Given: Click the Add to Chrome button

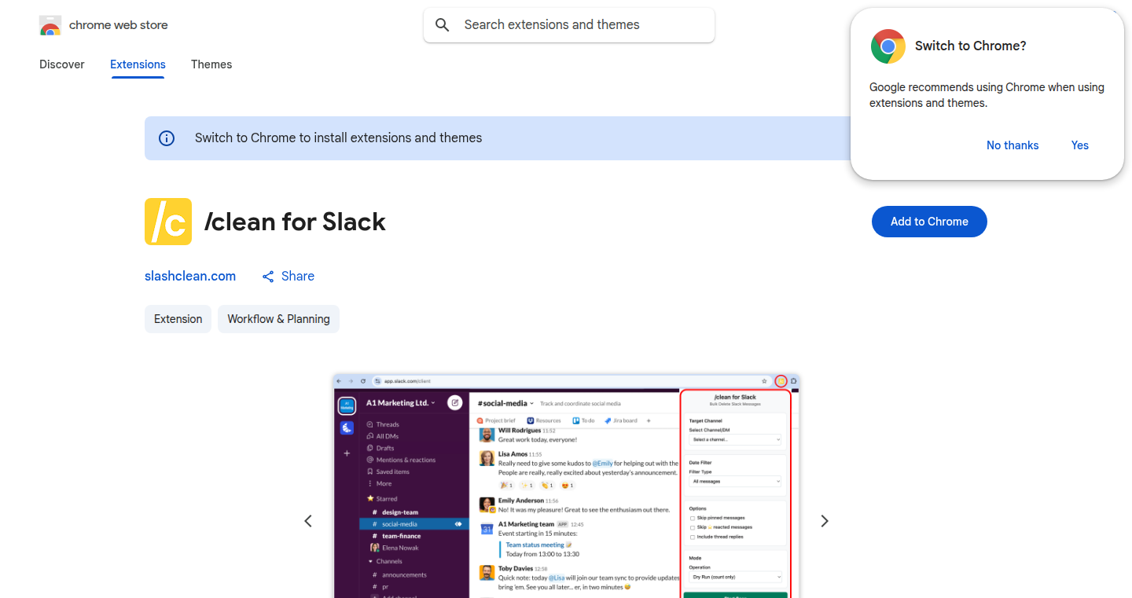Looking at the screenshot, I should coord(929,222).
